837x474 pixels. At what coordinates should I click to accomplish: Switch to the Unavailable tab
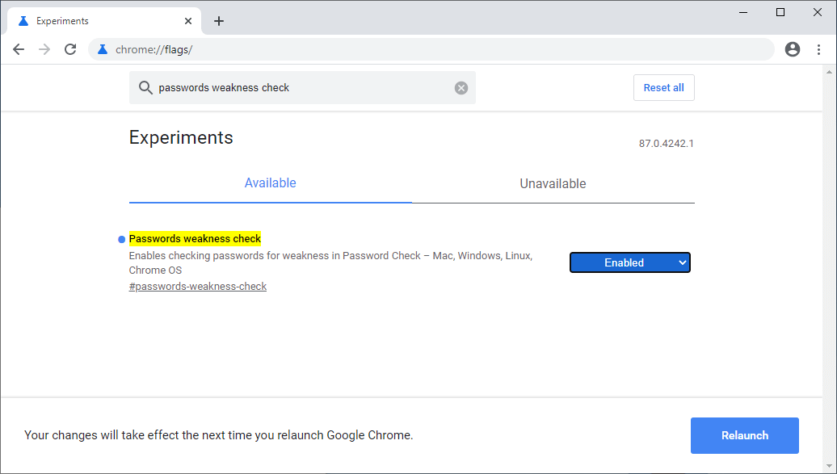(553, 183)
